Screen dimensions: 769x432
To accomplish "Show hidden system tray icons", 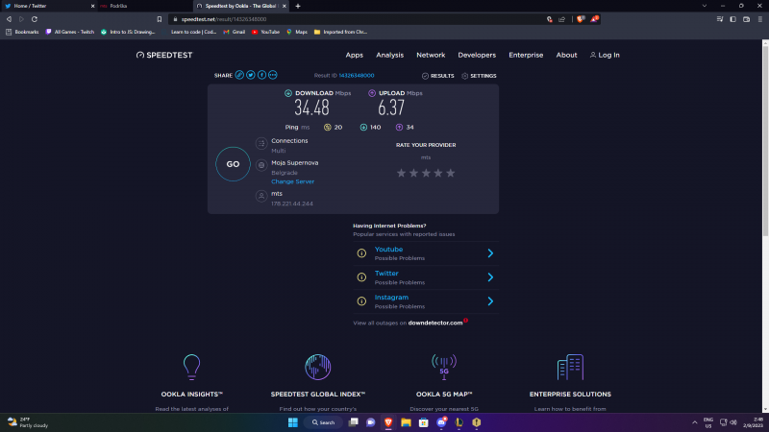I will tap(694, 422).
